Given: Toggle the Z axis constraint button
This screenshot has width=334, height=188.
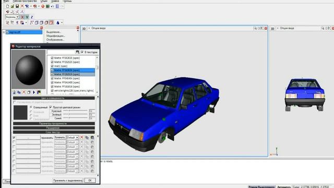Looking at the screenshot, I should tap(32, 17).
